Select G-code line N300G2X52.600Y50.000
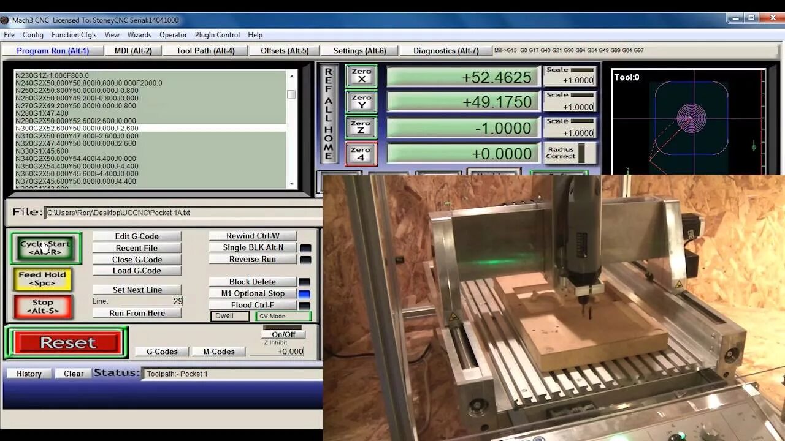Image resolution: width=785 pixels, height=441 pixels. [x=150, y=129]
